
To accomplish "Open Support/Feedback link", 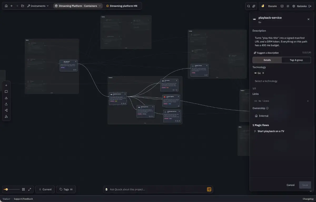I will pos(23,199).
